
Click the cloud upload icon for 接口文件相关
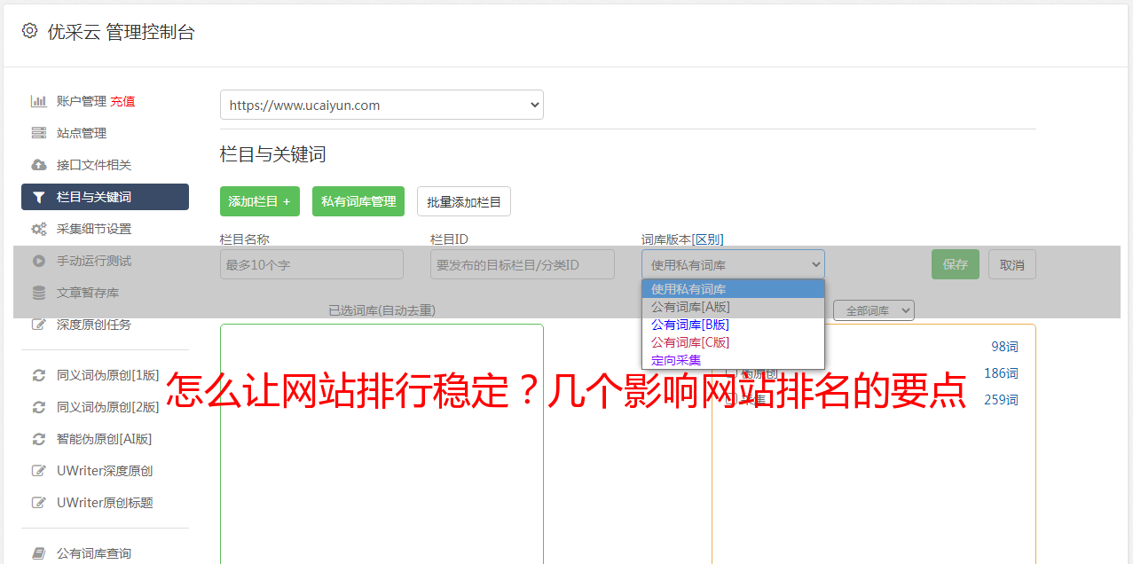click(x=39, y=165)
